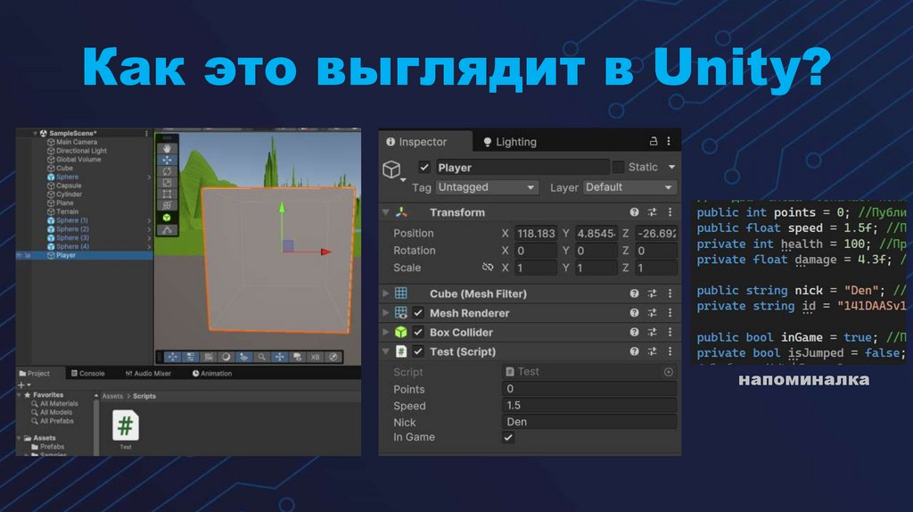
Task: Click the Points field showing 0
Action: click(589, 389)
